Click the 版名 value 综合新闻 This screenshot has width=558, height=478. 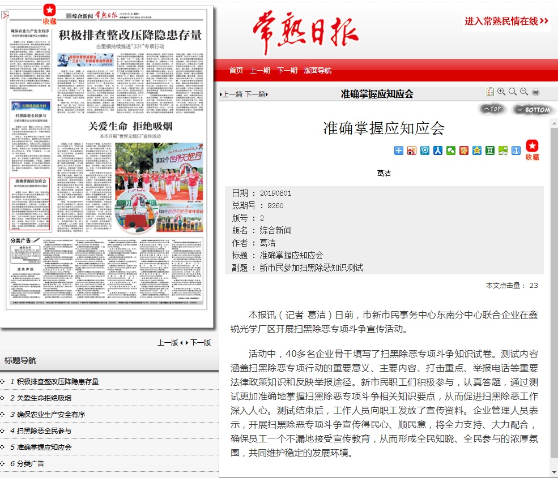point(275,230)
